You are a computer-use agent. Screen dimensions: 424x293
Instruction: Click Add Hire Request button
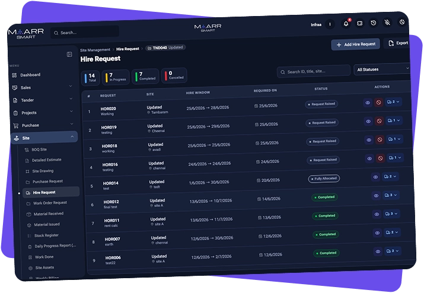356,44
